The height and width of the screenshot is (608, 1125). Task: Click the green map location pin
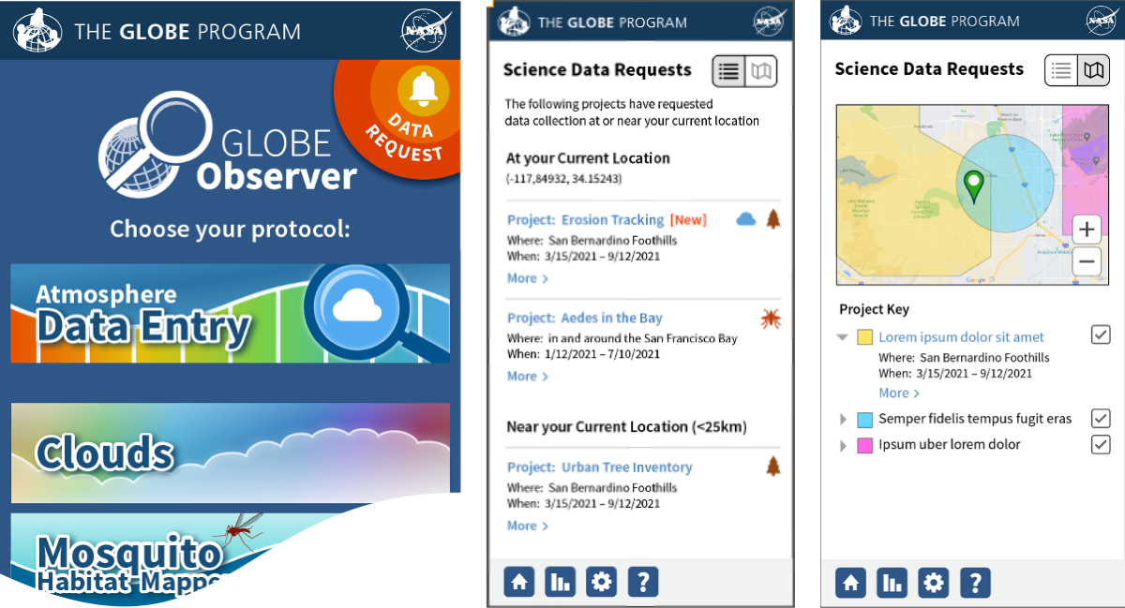tap(973, 180)
